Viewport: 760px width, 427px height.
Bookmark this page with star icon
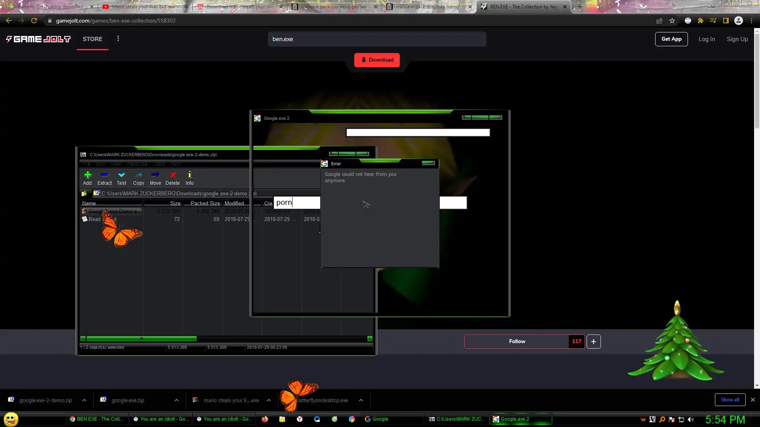(x=672, y=21)
